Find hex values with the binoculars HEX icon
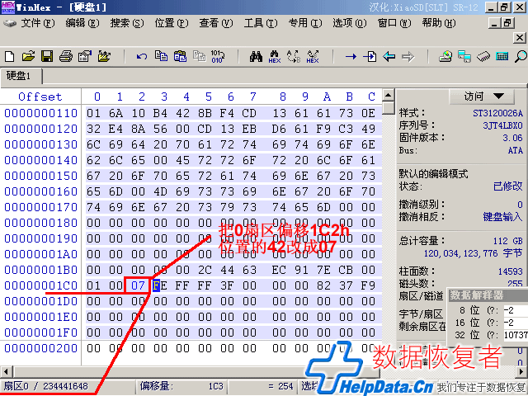The image size is (528, 396). pos(275,56)
